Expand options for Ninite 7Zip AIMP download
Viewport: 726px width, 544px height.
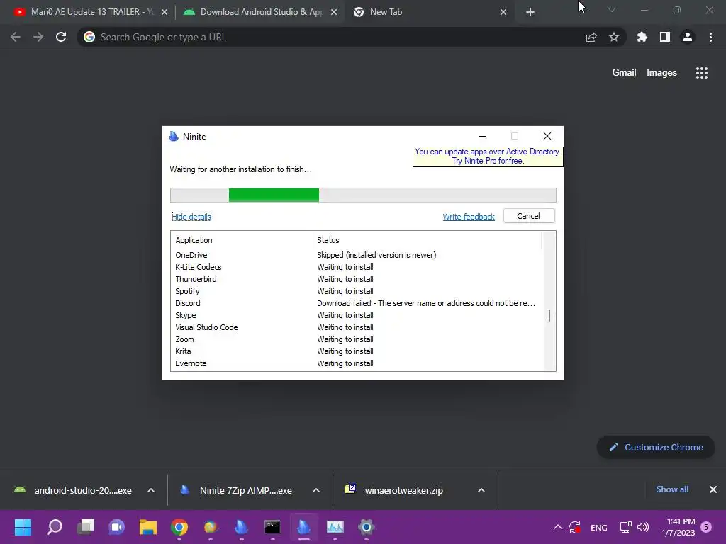(316, 490)
